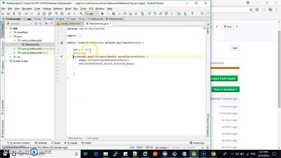Image resolution: width=281 pixels, height=158 pixels.
Task: Expand com.so.helloworld (test) package
Action: [x=14, y=53]
